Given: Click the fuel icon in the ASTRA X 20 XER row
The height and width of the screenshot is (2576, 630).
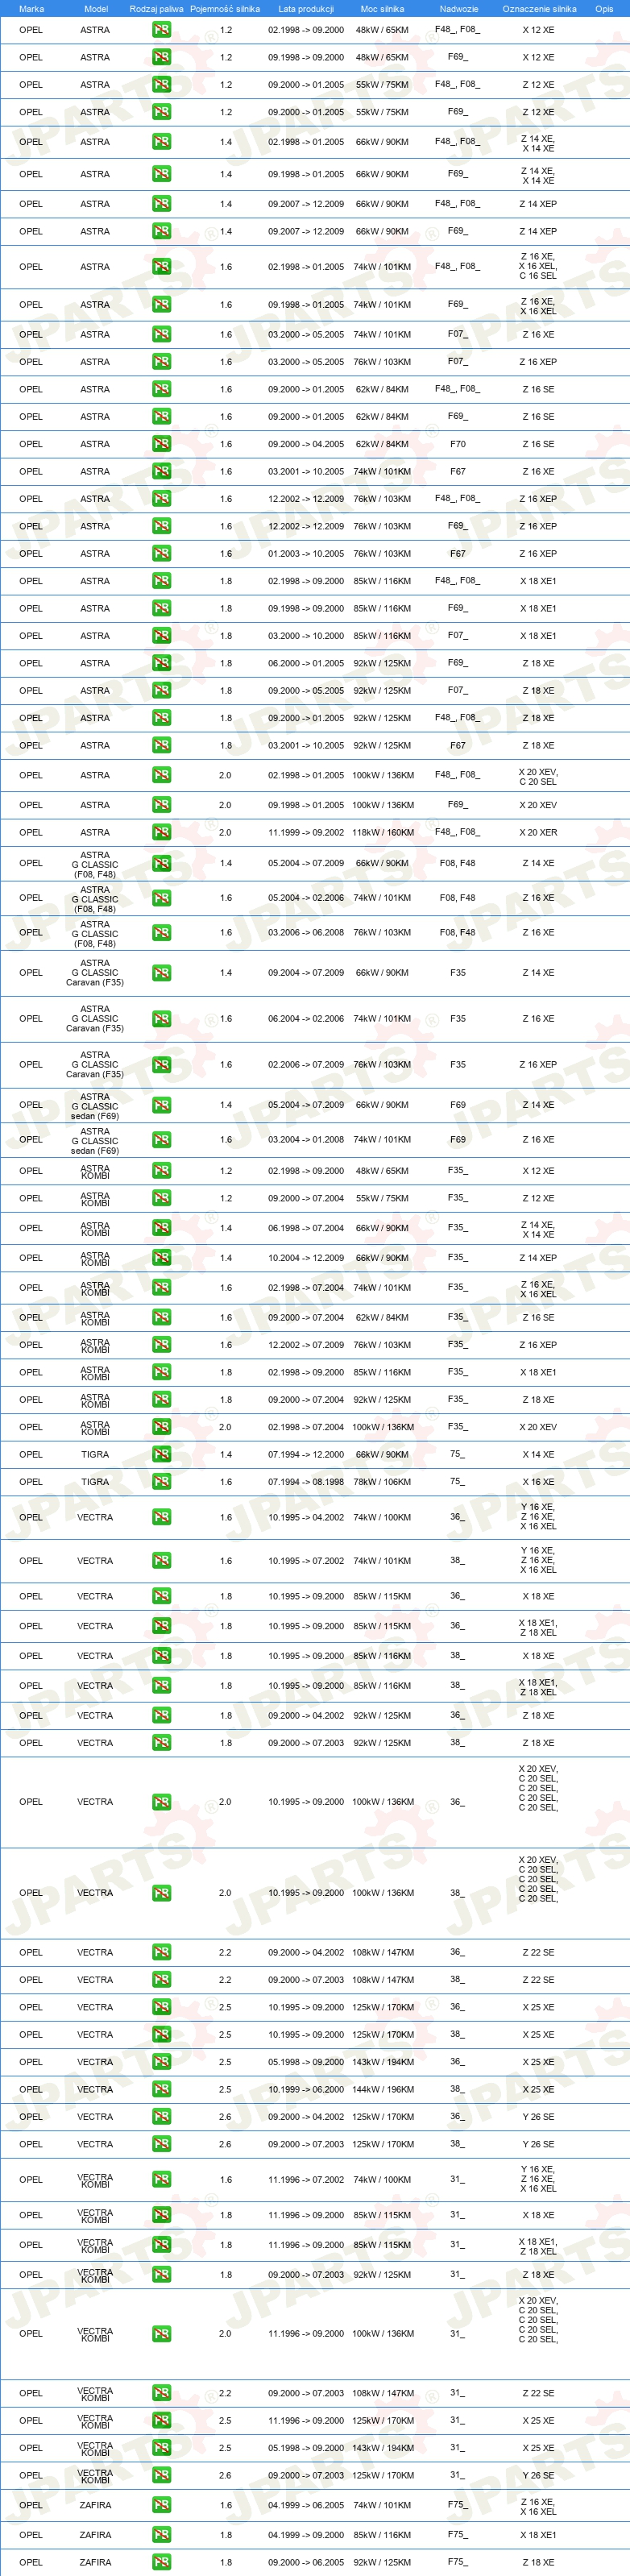Looking at the screenshot, I should (161, 832).
